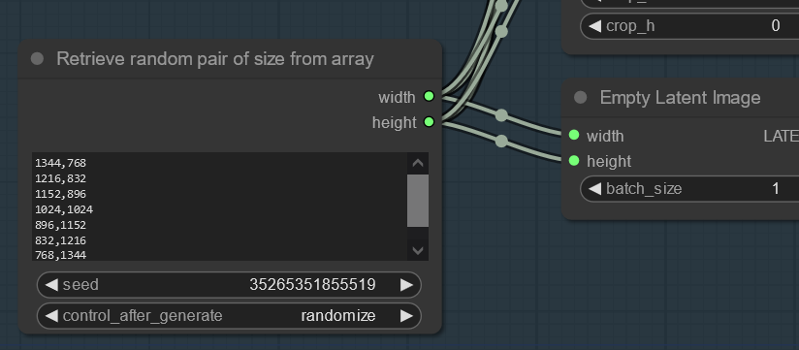Select next control_after_generate option arrow

(x=406, y=316)
